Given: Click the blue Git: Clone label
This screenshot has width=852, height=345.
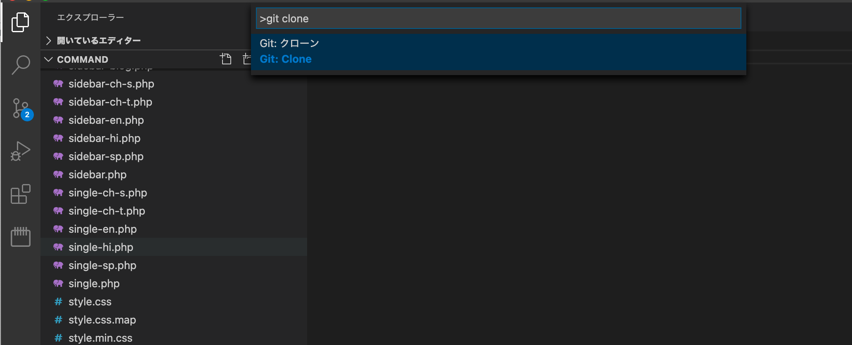Looking at the screenshot, I should pyautogui.click(x=286, y=59).
